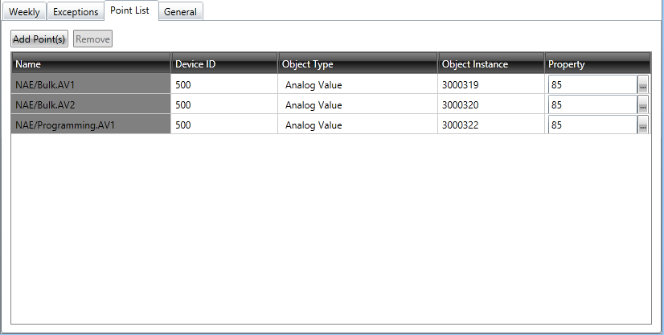664x335 pixels.
Task: Open the General tab
Action: [180, 11]
